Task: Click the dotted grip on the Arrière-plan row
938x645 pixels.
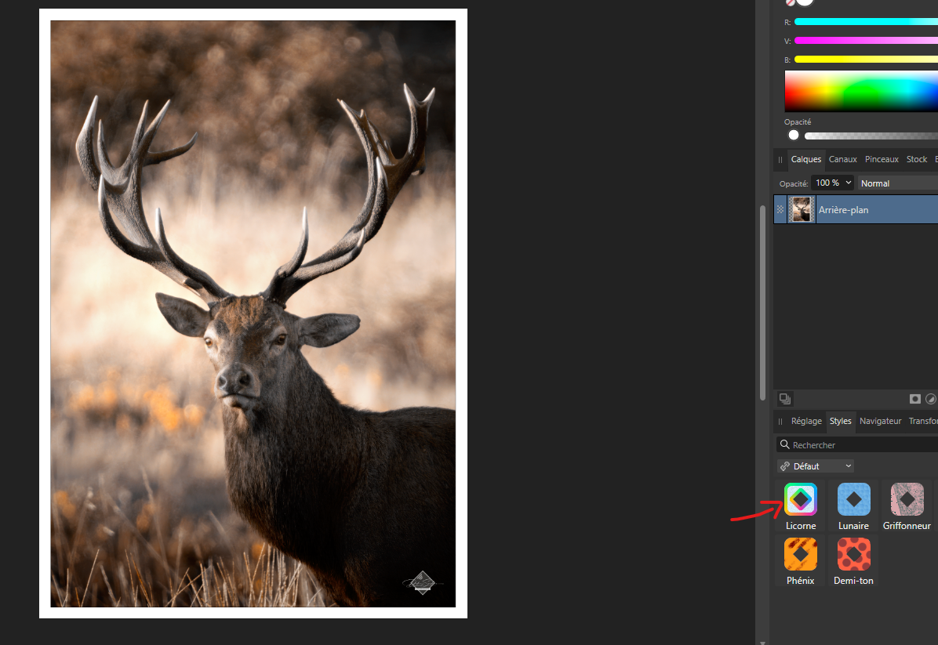Action: [780, 210]
